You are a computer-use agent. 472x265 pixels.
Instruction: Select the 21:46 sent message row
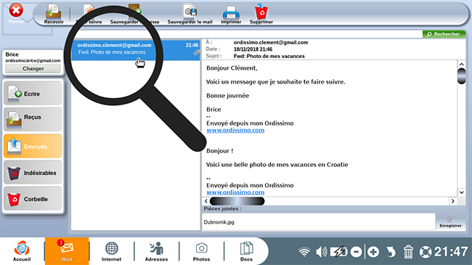[136, 49]
